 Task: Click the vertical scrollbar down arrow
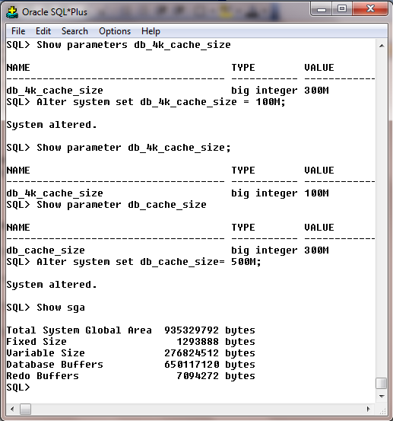coord(382,397)
